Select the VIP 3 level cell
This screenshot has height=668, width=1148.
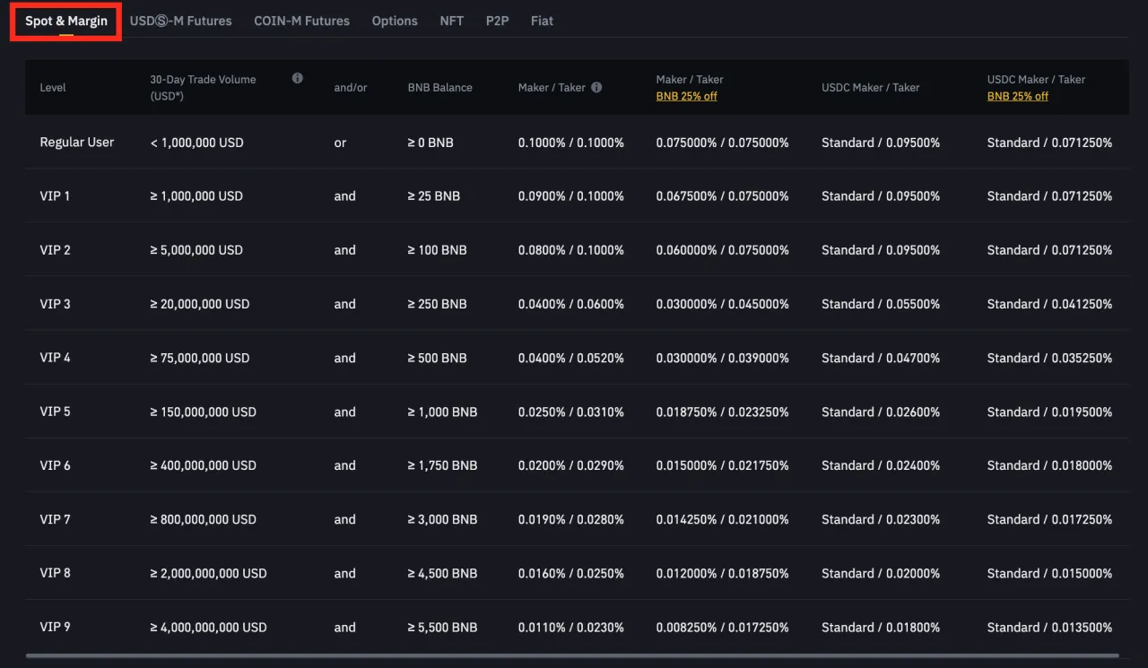coord(56,304)
